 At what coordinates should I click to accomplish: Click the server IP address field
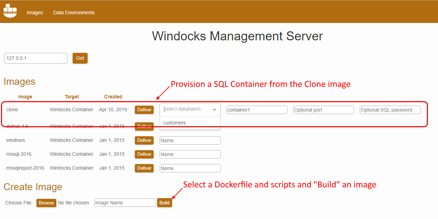[x=35, y=58]
